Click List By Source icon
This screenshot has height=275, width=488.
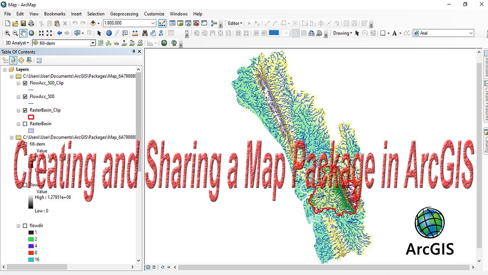13,60
